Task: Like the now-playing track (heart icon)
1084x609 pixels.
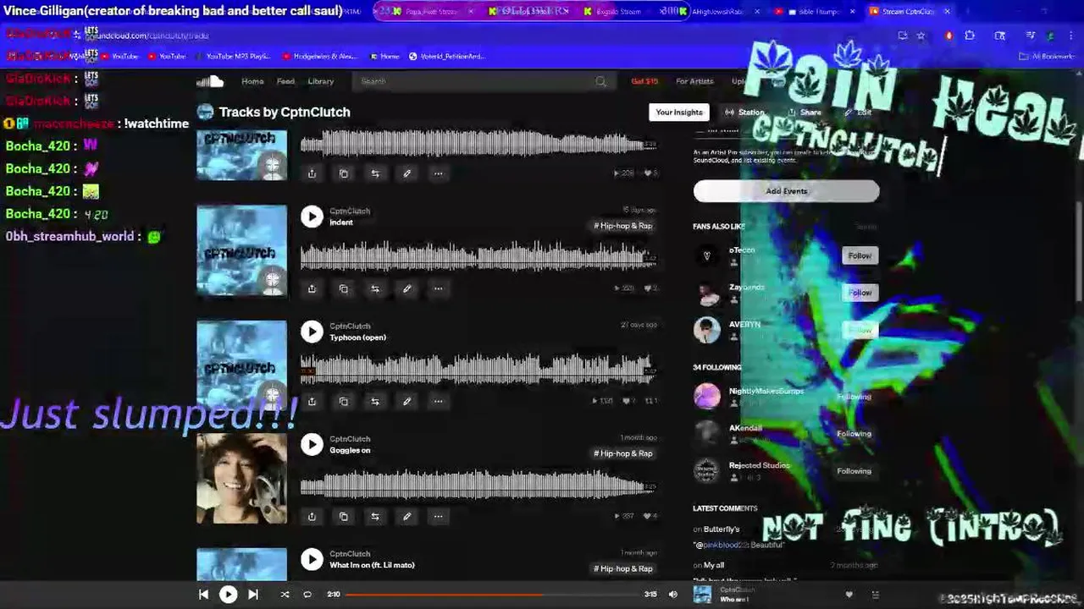Action: click(849, 595)
